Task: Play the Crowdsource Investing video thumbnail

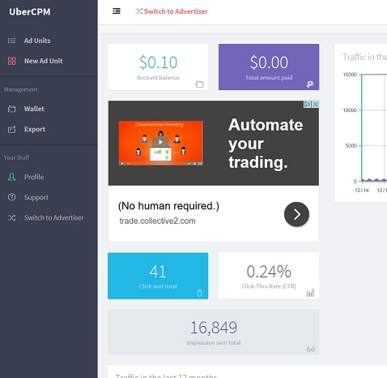Action: pos(160,143)
